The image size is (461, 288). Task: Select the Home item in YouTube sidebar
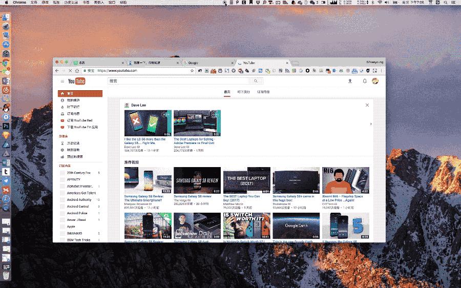[80, 94]
